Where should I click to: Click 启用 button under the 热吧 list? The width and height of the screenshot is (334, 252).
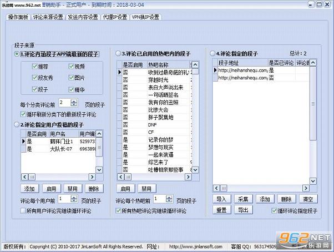tap(125, 189)
